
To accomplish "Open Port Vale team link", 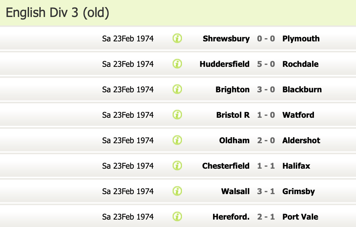I will 300,217.
